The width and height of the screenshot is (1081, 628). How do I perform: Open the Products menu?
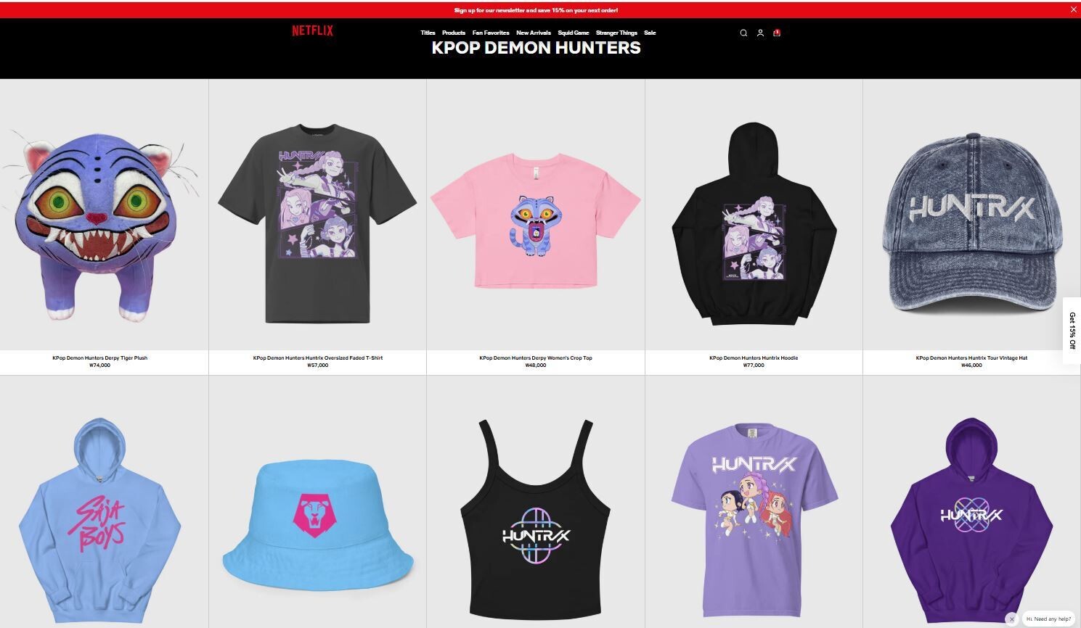(x=454, y=33)
